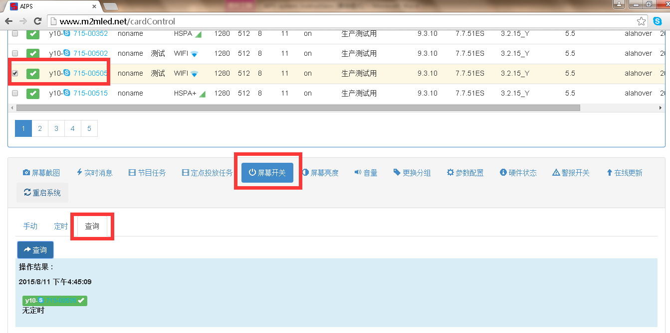Tick the checkbox for row 715-00352

[15, 33]
